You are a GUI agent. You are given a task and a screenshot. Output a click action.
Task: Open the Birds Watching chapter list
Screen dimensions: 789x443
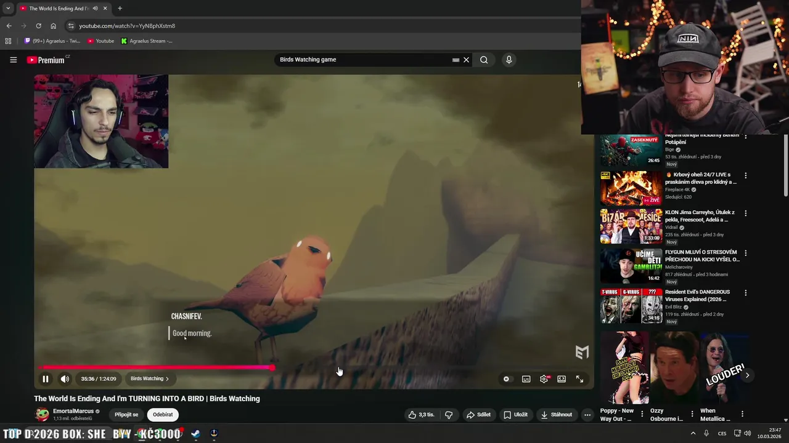point(149,379)
